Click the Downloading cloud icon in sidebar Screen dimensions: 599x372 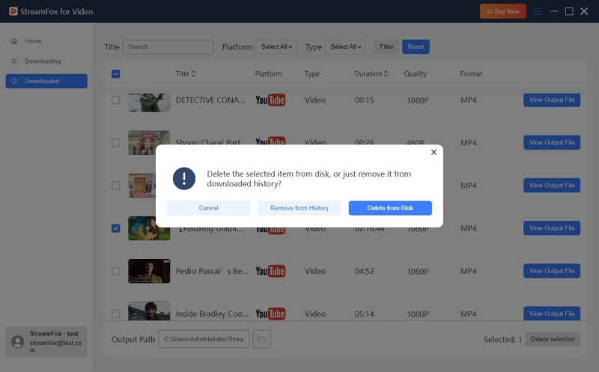pyautogui.click(x=14, y=61)
